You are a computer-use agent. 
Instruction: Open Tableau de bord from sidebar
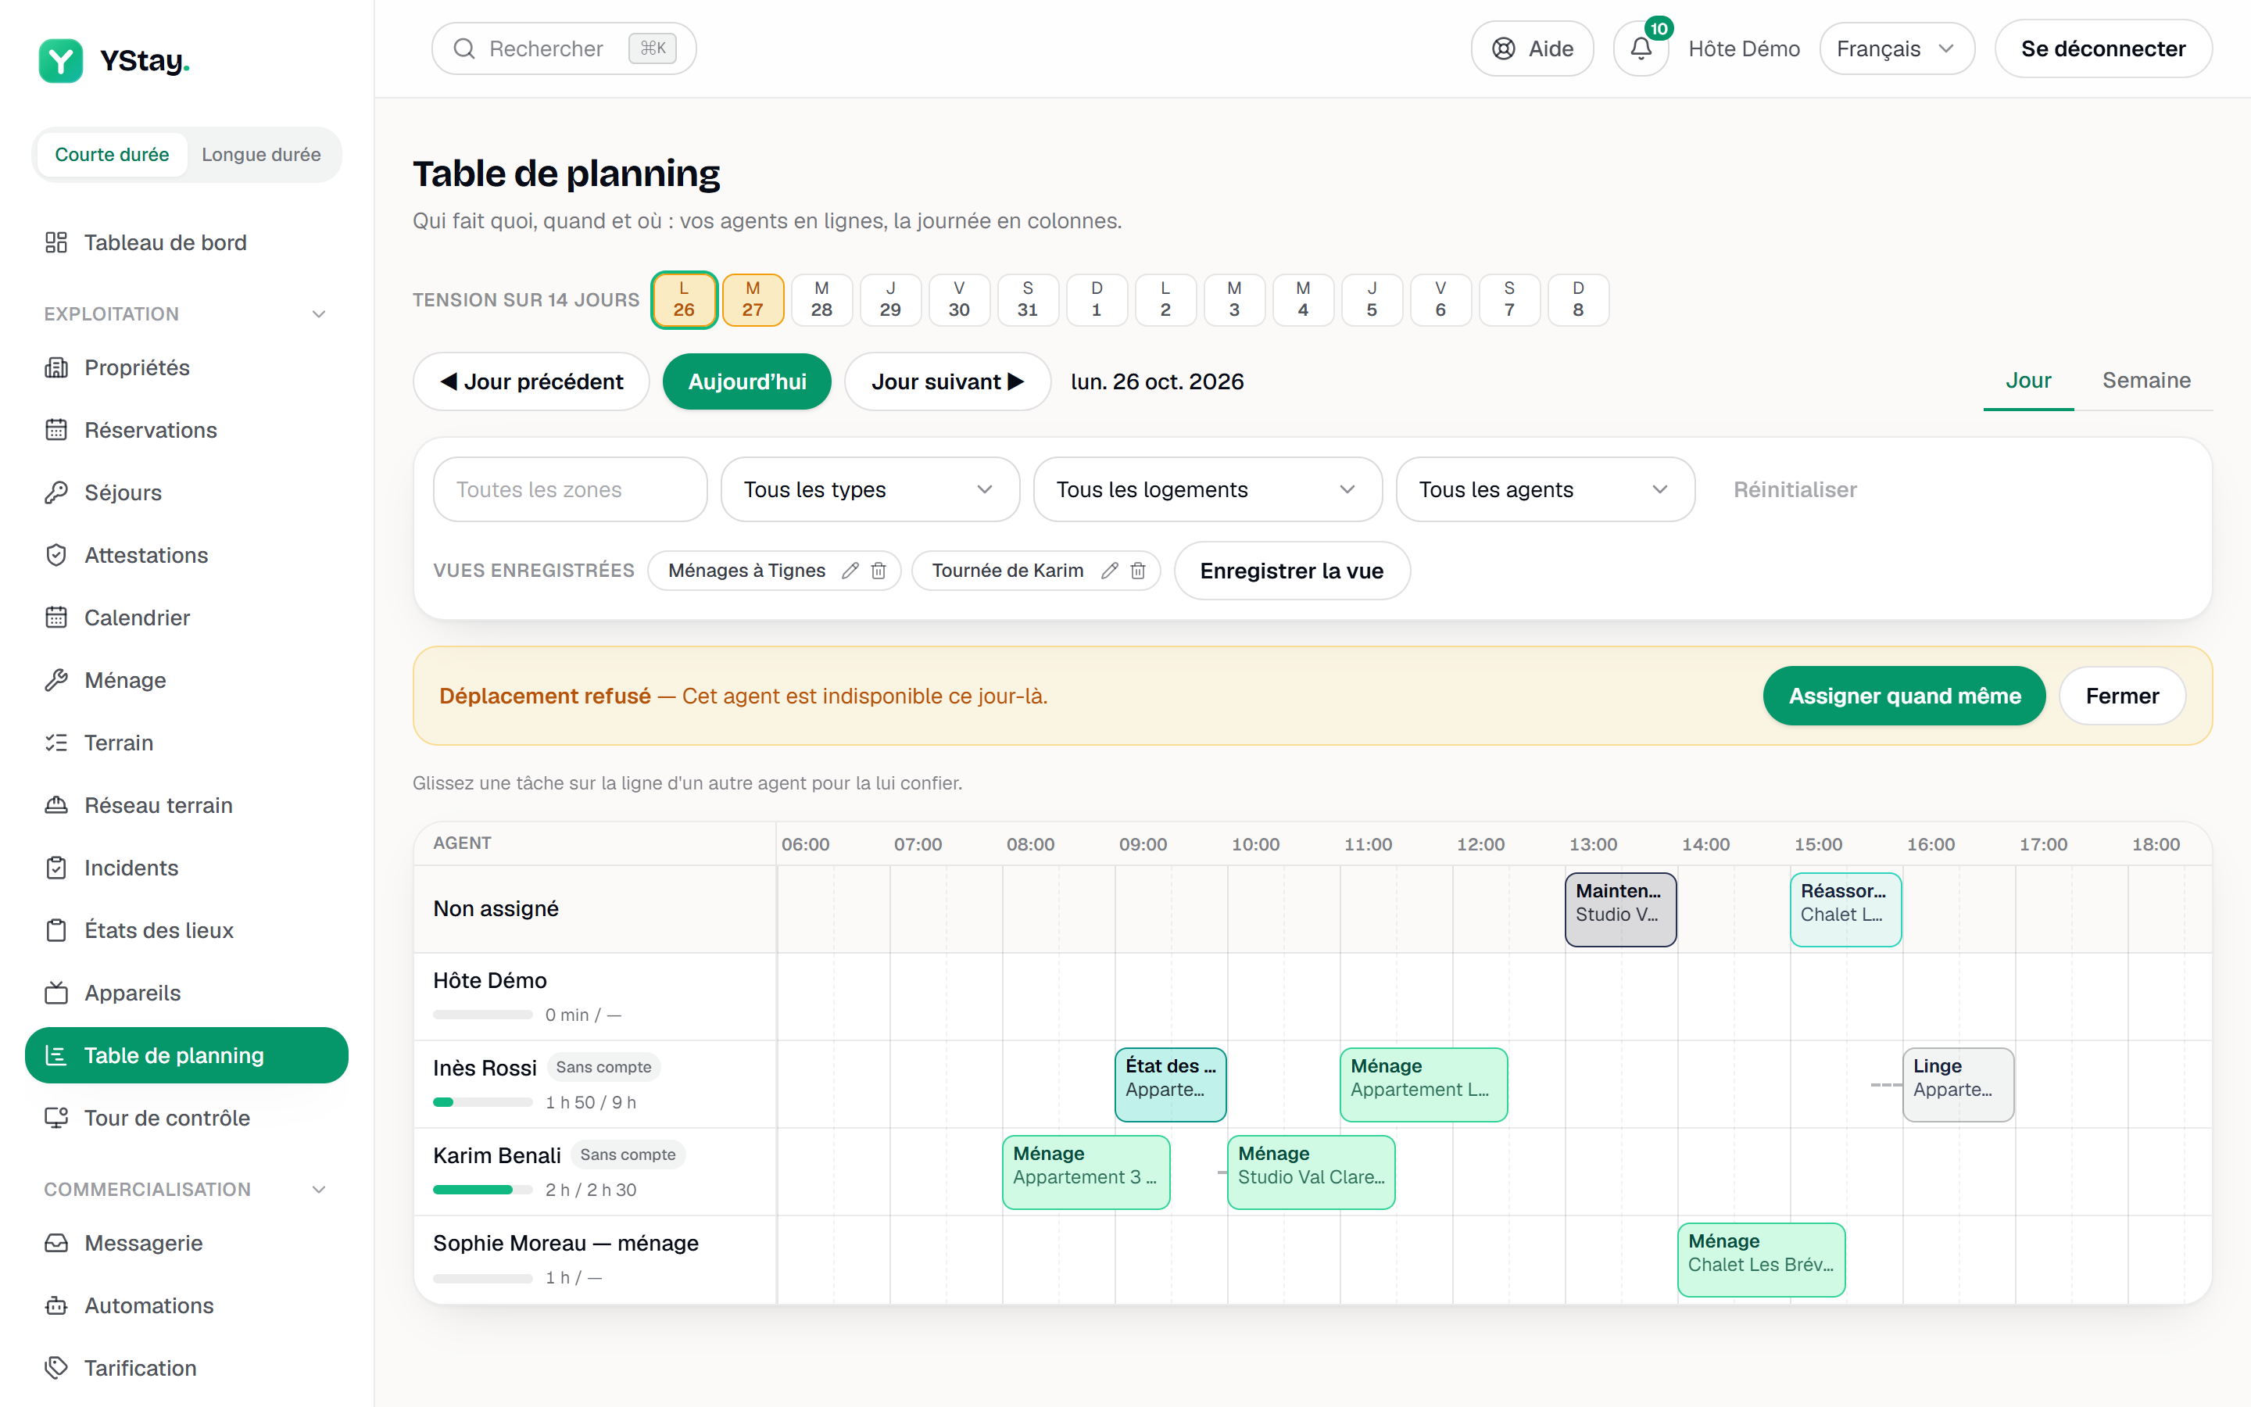pyautogui.click(x=186, y=242)
